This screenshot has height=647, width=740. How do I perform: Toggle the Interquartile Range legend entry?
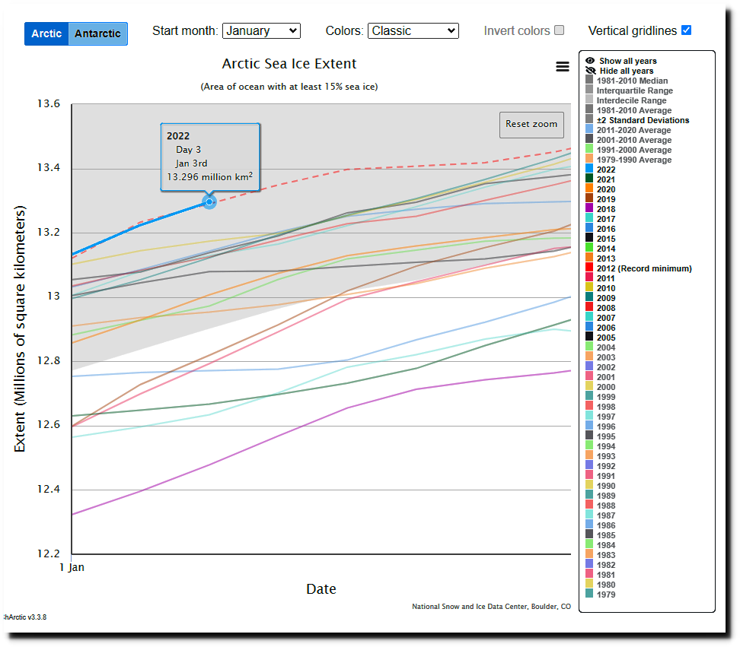[x=635, y=90]
